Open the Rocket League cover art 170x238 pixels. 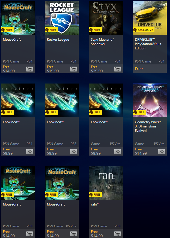pos(62,18)
